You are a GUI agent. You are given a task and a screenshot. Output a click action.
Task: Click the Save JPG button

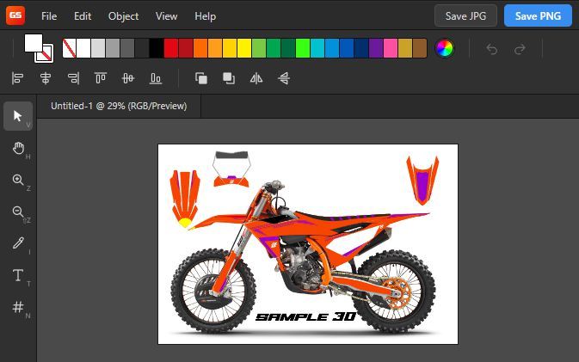point(465,15)
